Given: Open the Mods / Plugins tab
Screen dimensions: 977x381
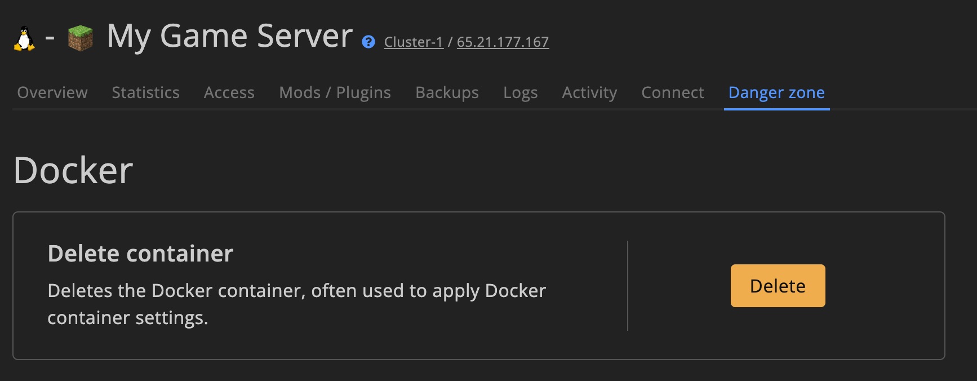Looking at the screenshot, I should tap(335, 92).
